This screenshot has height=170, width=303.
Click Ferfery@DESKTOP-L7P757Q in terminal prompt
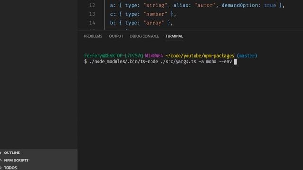(x=114, y=56)
